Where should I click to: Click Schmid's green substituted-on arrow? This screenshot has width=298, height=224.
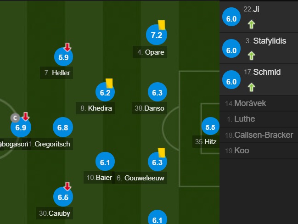pos(251,87)
